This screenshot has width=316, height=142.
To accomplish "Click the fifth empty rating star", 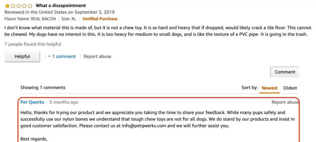I will (30, 6).
